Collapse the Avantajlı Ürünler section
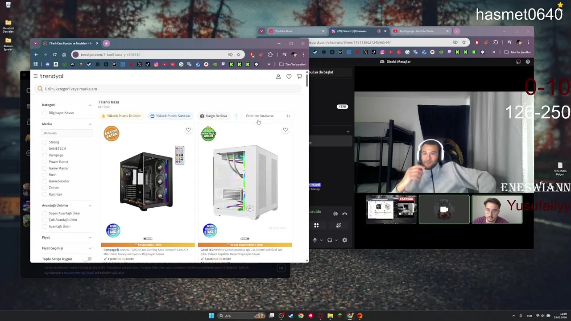 tap(90, 206)
